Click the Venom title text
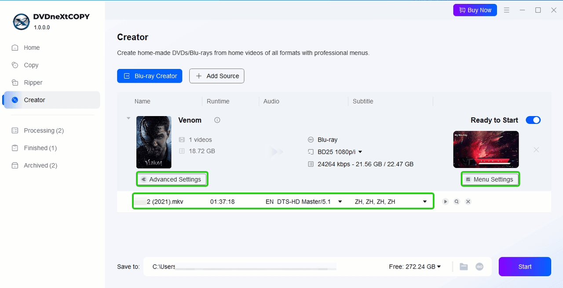The width and height of the screenshot is (563, 288). (x=190, y=120)
